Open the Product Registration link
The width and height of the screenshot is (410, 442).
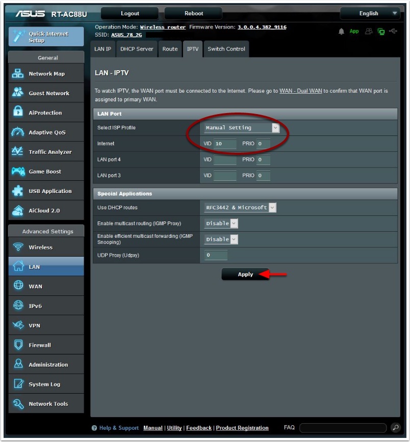click(x=244, y=428)
